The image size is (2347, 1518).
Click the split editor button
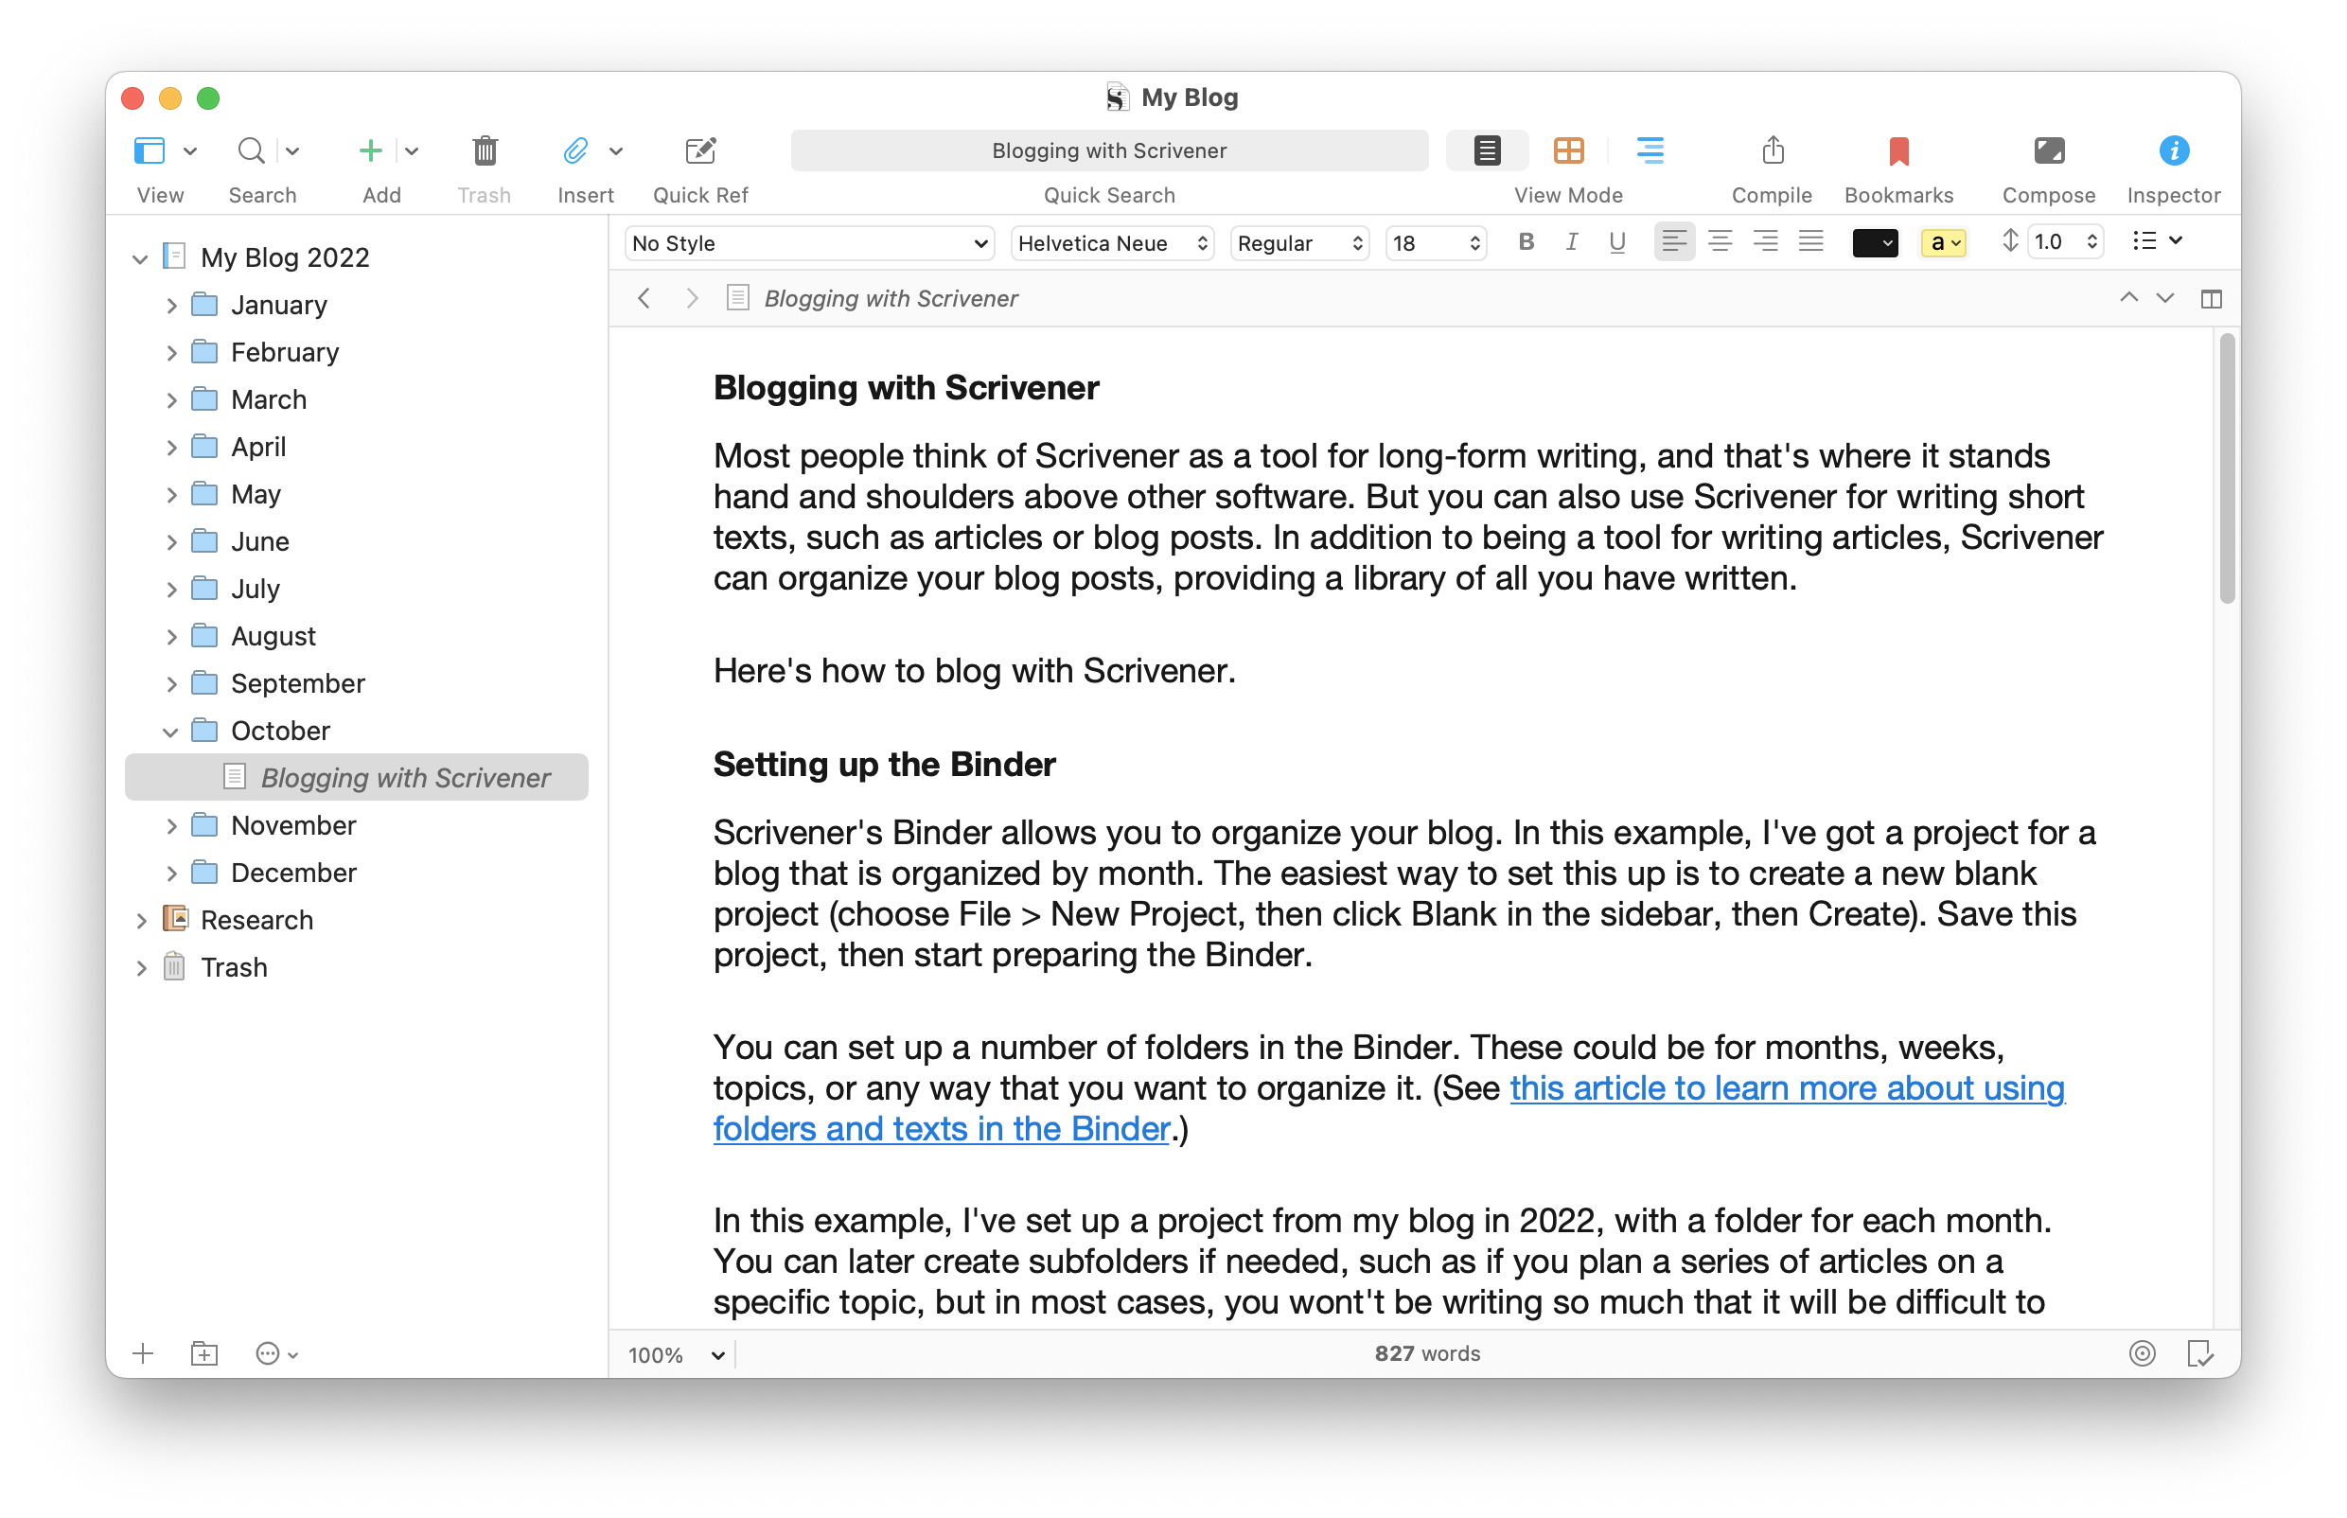[x=2210, y=299]
